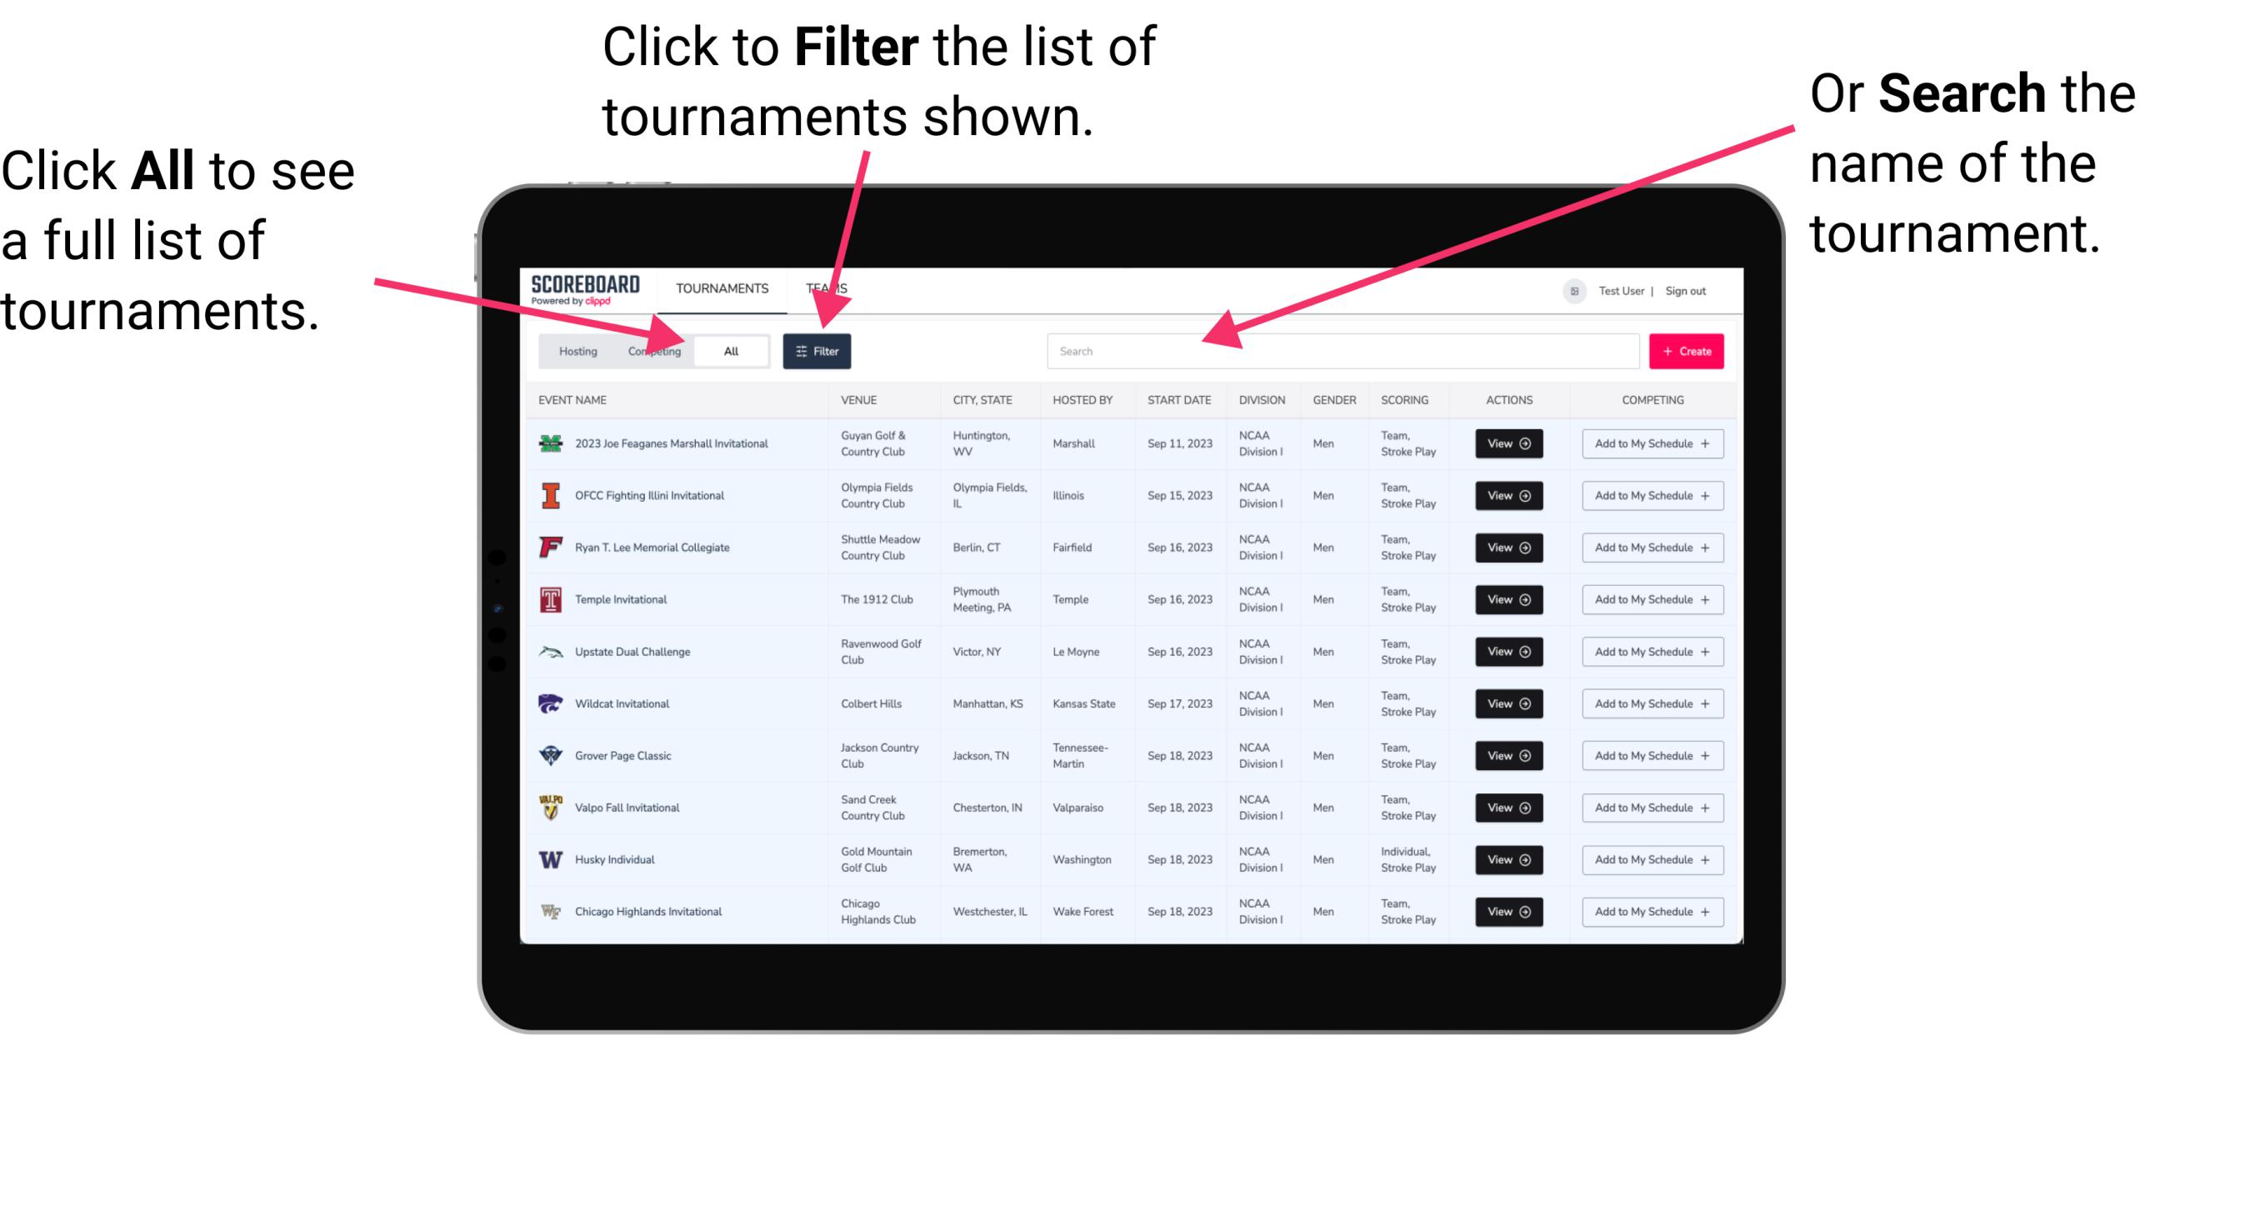Click the Valparaiso team logo icon
This screenshot has height=1216, width=2260.
pyautogui.click(x=552, y=807)
